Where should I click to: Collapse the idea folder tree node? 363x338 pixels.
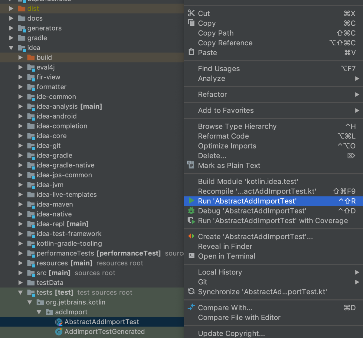[x=11, y=47]
